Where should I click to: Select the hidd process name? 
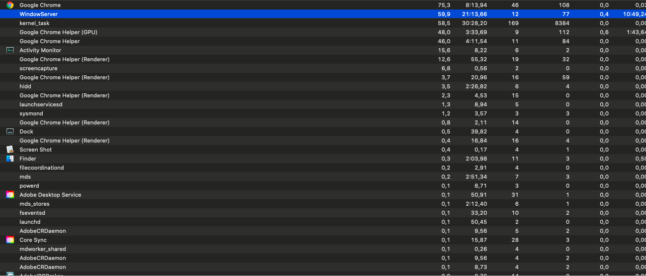coord(25,86)
